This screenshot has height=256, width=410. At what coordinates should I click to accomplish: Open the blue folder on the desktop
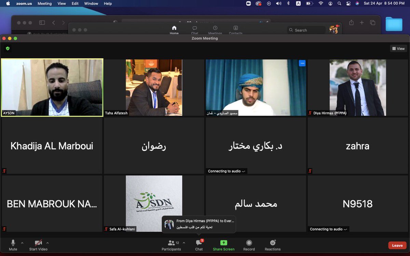(x=394, y=24)
